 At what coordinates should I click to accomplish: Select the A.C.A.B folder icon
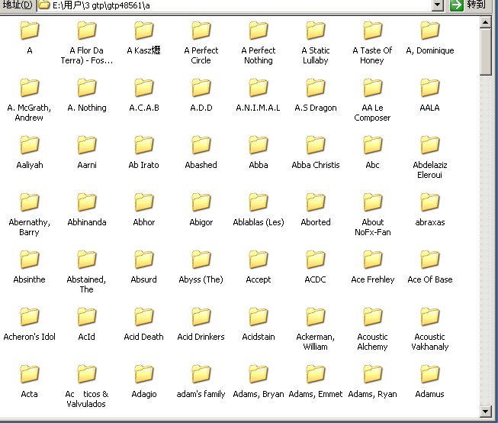[144, 88]
